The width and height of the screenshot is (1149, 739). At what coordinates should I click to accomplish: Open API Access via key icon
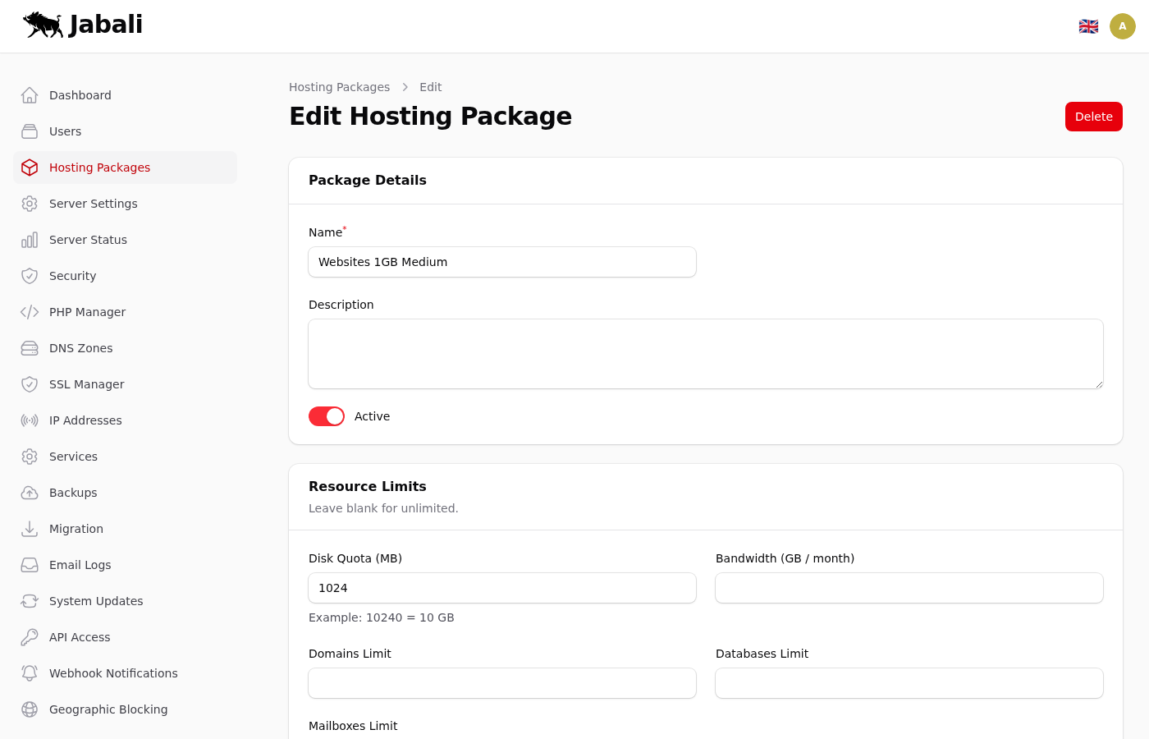pyautogui.click(x=30, y=637)
